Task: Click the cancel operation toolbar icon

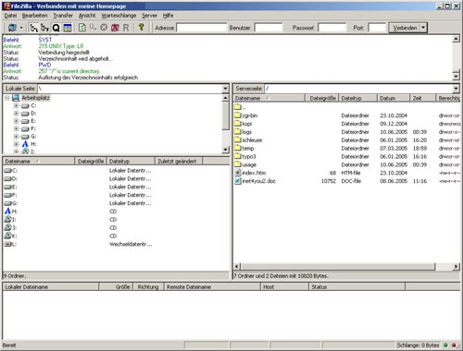Action: (x=104, y=28)
